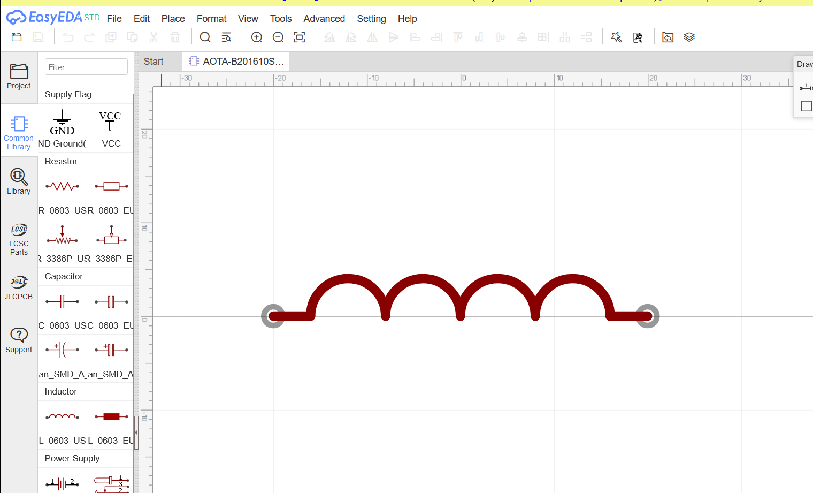Open the Find Similar Objects search icon

pyautogui.click(x=226, y=37)
